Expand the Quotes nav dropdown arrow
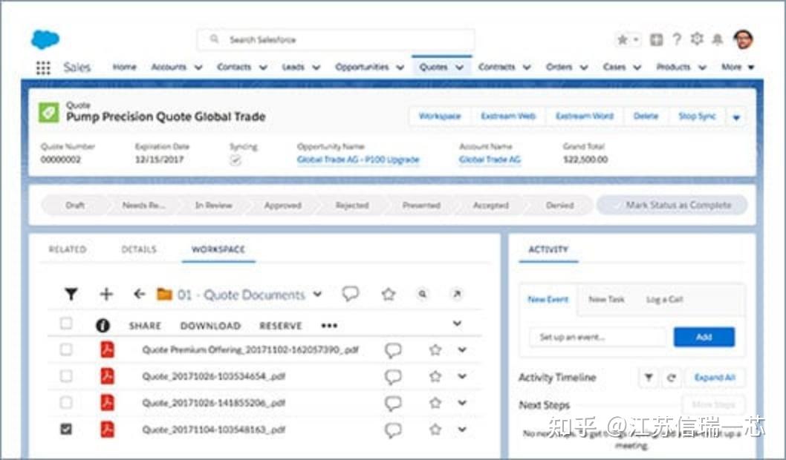This screenshot has height=460, width=786. pos(460,68)
